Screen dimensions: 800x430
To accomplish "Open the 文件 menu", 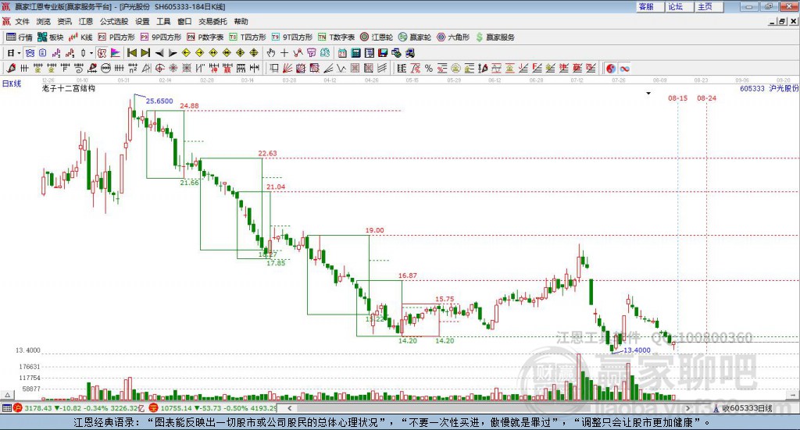I will (x=22, y=21).
